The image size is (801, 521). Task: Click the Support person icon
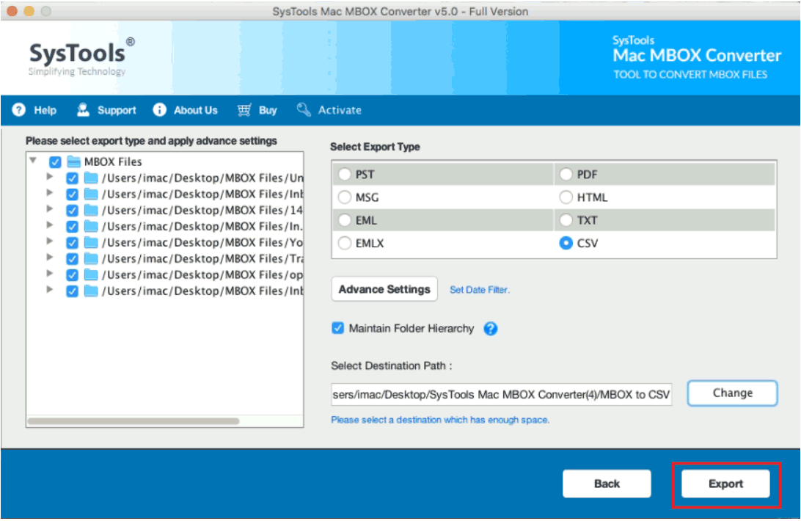[x=83, y=110]
